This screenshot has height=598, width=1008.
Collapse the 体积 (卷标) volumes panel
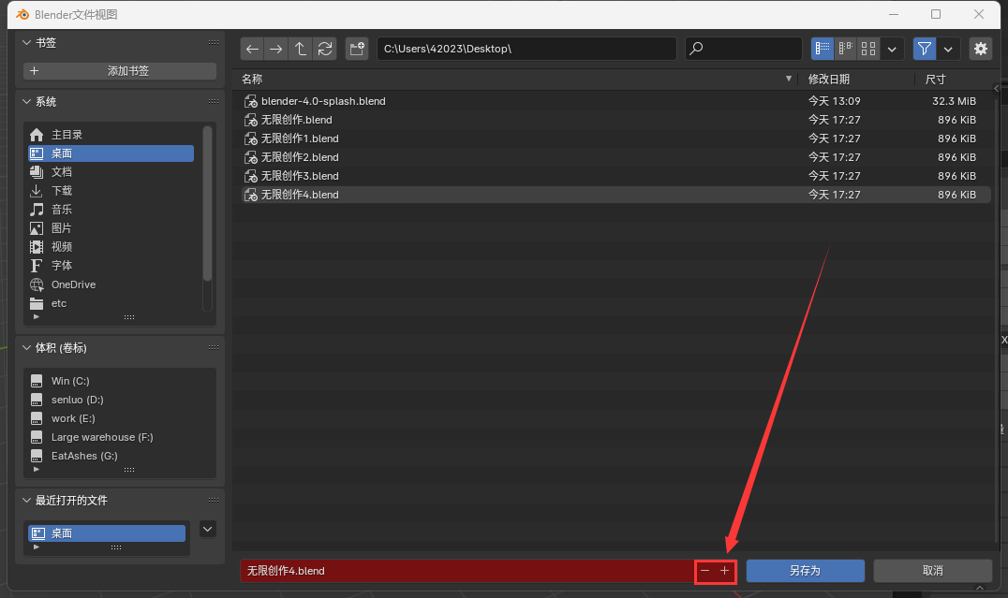[x=26, y=347]
